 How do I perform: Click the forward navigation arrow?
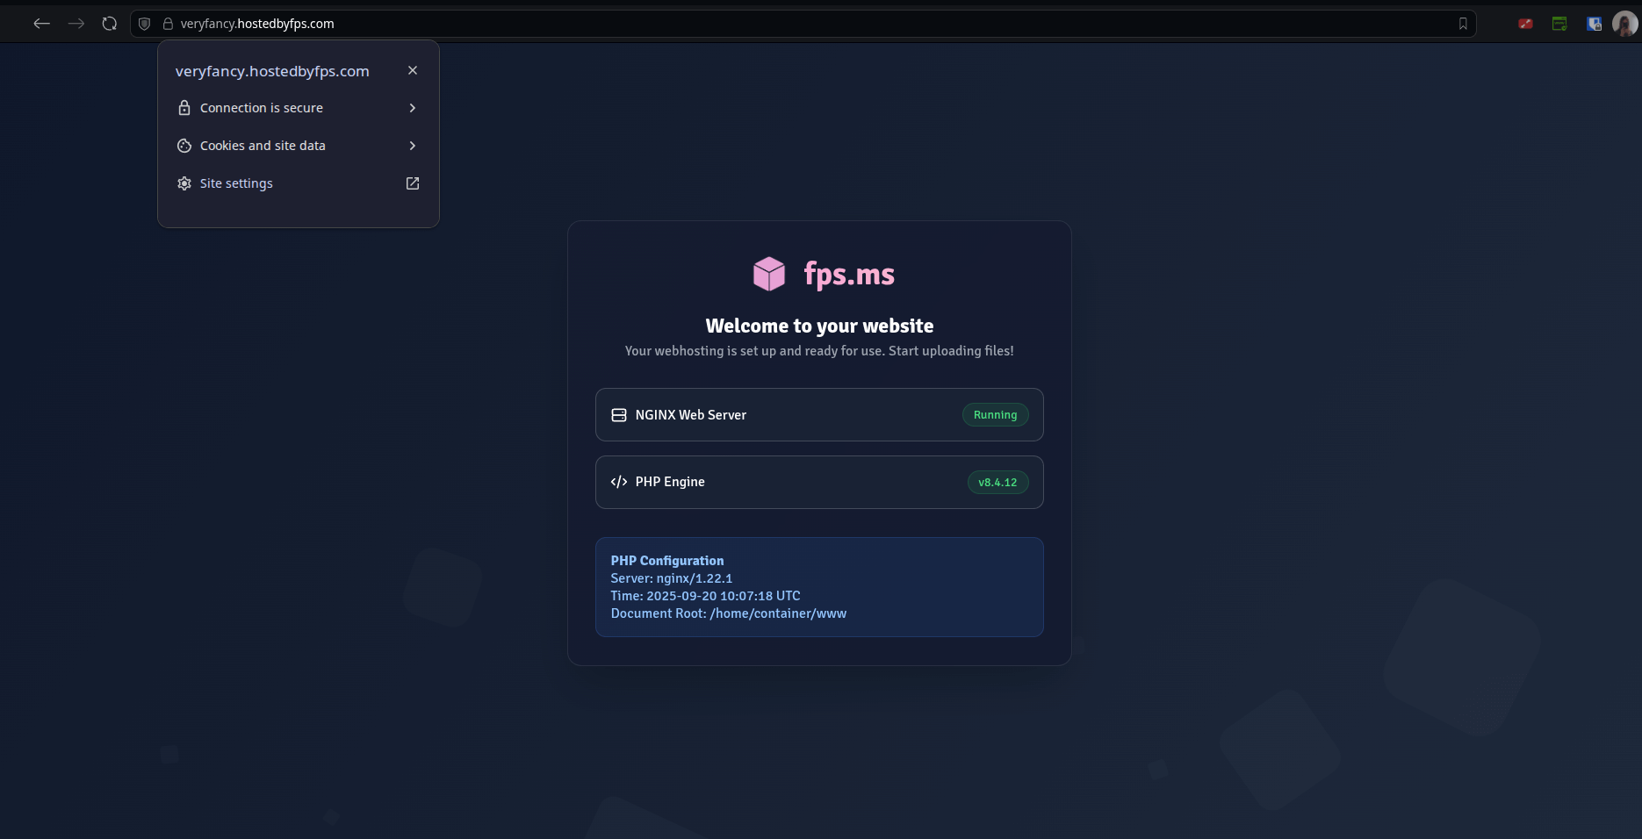pos(76,24)
